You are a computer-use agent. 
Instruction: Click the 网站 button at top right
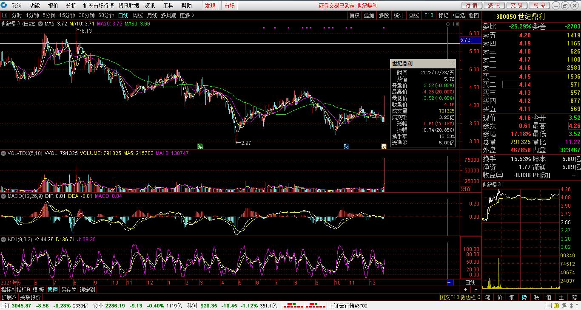(539, 6)
